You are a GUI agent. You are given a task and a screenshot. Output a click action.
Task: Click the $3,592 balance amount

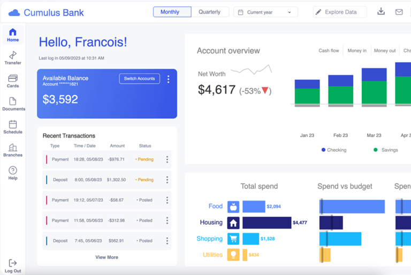click(60, 100)
